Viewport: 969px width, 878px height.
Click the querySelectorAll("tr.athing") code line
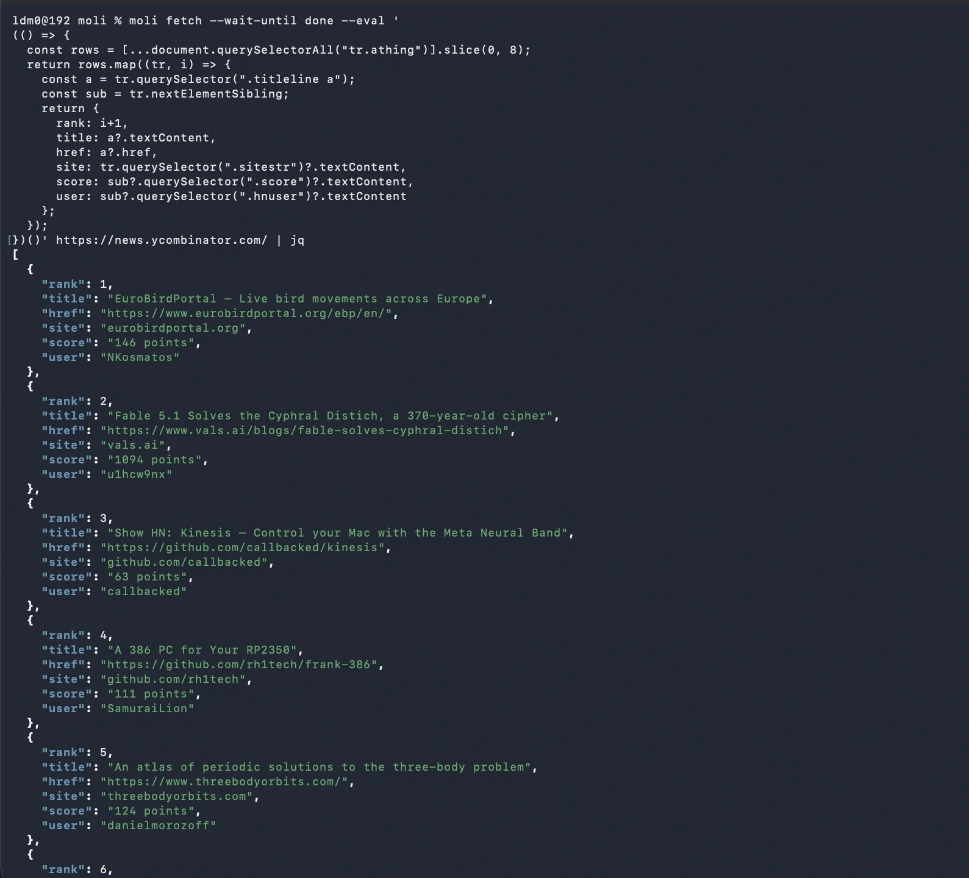[x=279, y=50]
